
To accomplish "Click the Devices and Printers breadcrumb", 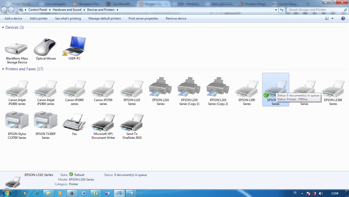I will pos(101,10).
